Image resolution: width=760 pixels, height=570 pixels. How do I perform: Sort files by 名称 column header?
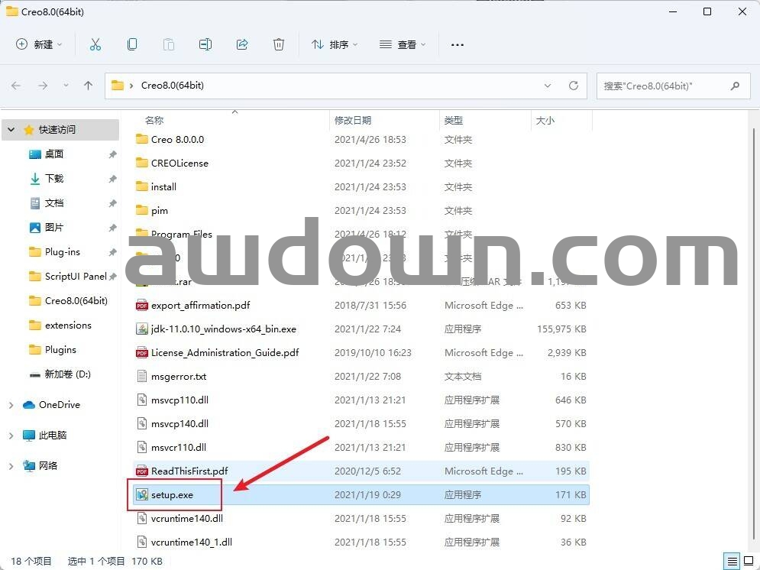tap(154, 120)
